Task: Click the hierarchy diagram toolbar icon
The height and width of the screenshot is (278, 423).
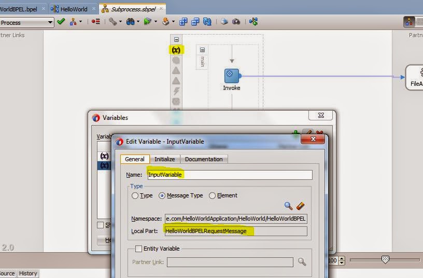Action: [73, 22]
